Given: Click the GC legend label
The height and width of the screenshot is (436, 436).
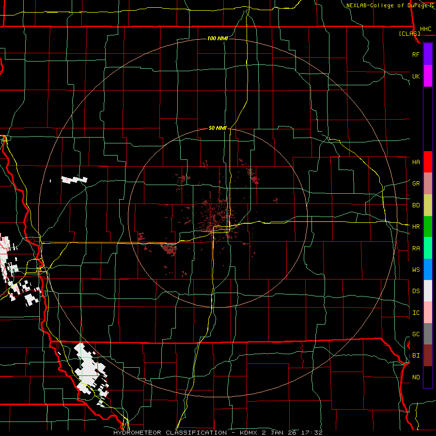Looking at the screenshot, I should (x=416, y=334).
